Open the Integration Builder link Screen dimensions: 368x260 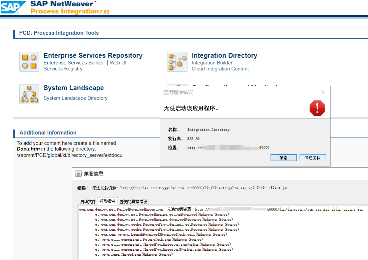coord(212,62)
